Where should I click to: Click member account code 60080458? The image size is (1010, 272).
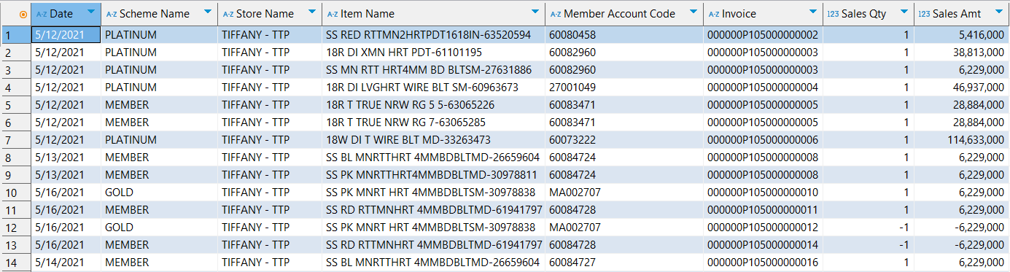(x=624, y=35)
